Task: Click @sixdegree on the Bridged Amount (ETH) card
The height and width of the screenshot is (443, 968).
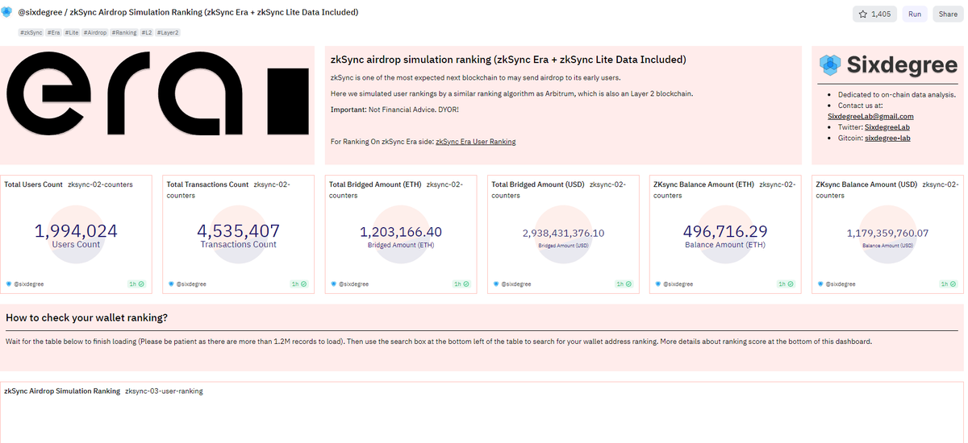Action: point(353,284)
